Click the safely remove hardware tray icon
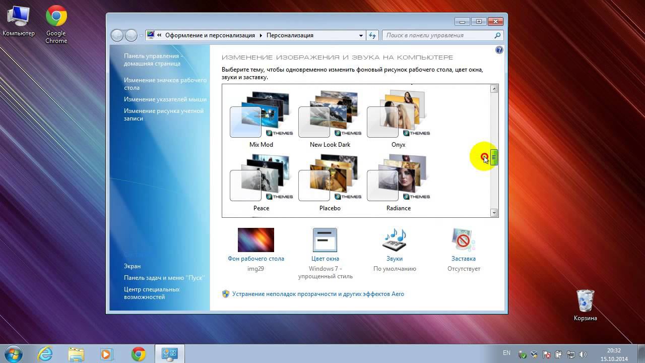 coord(523,354)
